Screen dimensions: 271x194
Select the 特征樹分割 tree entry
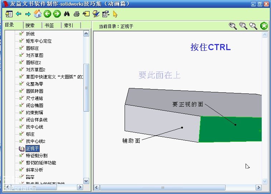[x=37, y=156]
